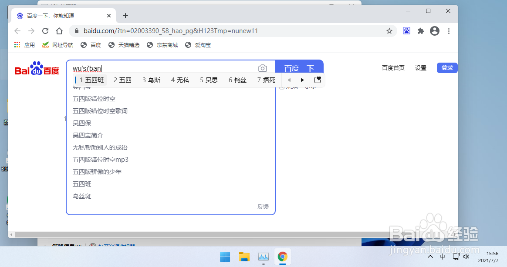The height and width of the screenshot is (267, 507).
Task: Click the padlock icon in the address bar
Action: pyautogui.click(x=76, y=31)
